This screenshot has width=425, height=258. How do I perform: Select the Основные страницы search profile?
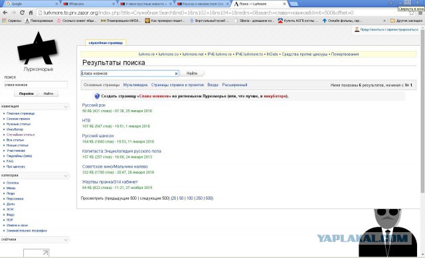[x=102, y=85]
